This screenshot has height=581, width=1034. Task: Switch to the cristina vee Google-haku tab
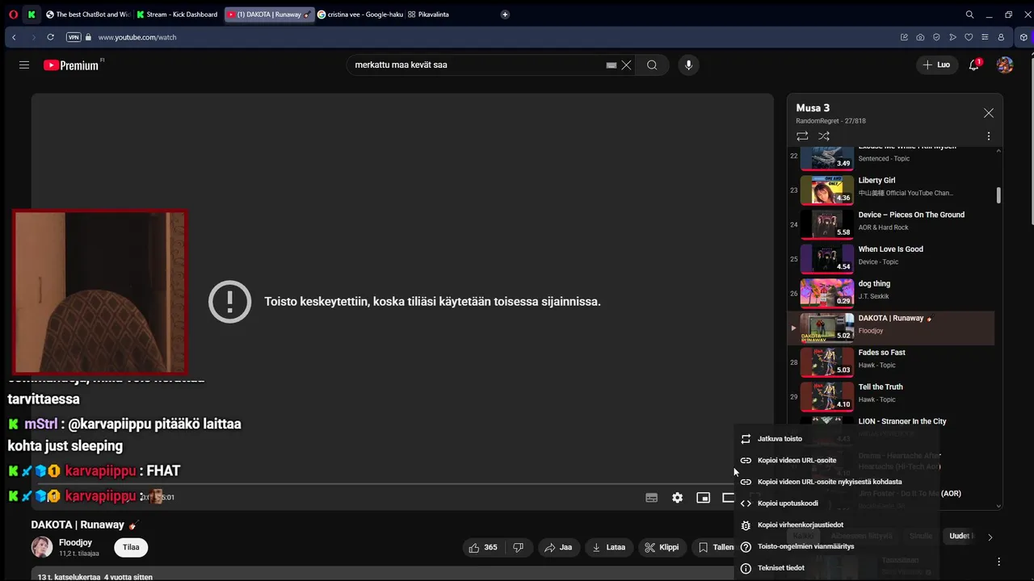tap(360, 15)
